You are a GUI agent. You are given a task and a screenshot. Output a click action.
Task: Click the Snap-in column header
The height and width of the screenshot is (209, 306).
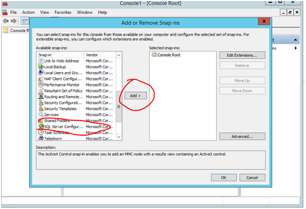(x=60, y=55)
